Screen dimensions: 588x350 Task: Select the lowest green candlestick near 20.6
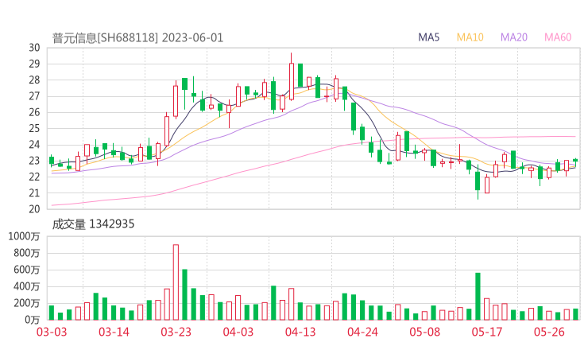478,181
